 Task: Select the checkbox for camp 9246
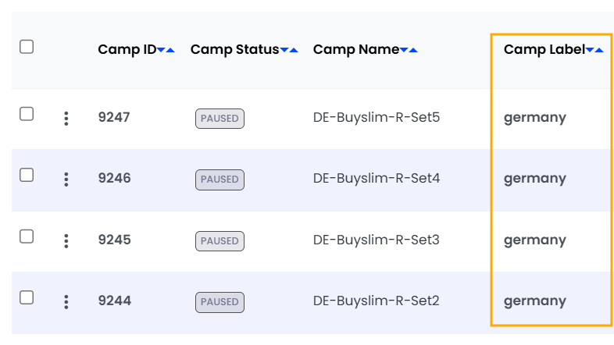point(27,175)
